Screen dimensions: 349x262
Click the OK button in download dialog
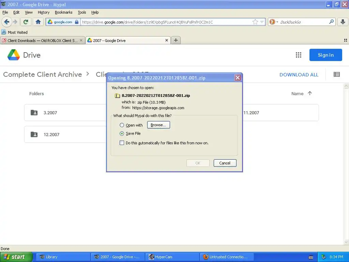pyautogui.click(x=198, y=163)
